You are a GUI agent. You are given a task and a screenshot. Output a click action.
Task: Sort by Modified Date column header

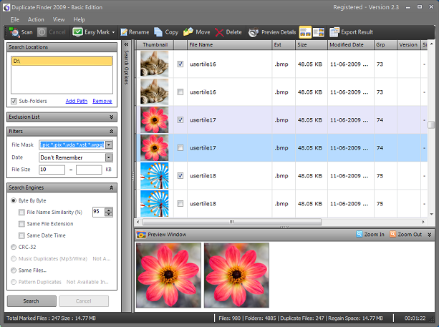click(351, 45)
